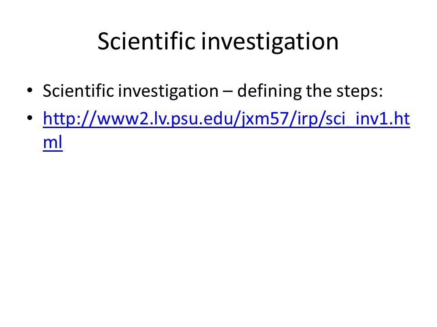Select the 'Scientific investigation' slide title

(x=218, y=41)
